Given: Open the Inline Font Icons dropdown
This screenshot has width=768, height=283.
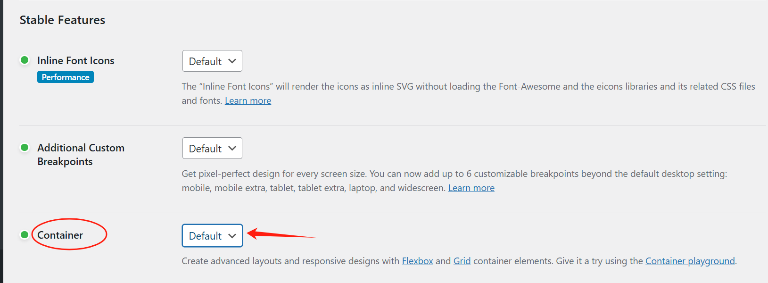Looking at the screenshot, I should pyautogui.click(x=212, y=61).
